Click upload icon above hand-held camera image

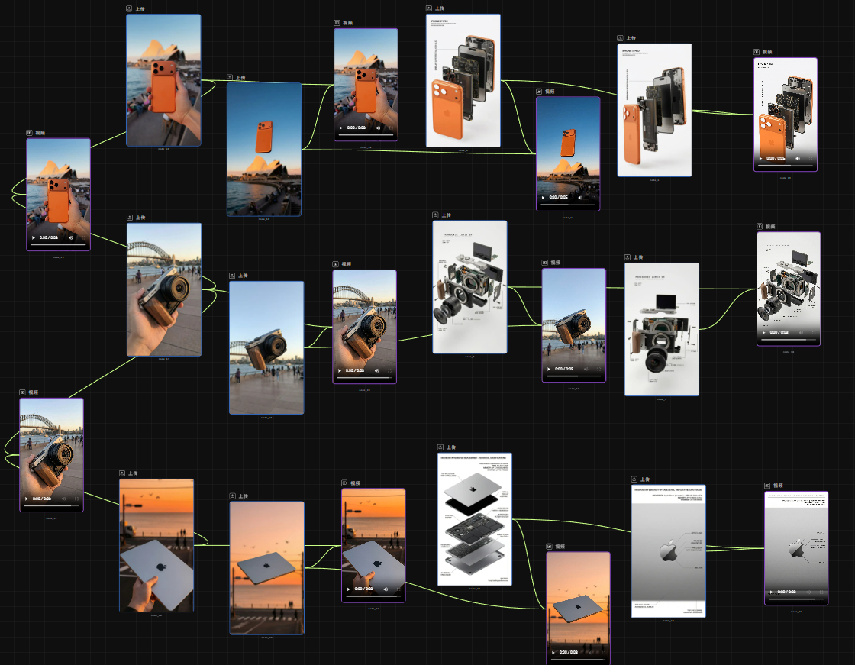130,218
